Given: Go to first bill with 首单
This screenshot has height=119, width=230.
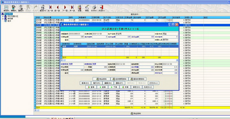Looking at the screenshot, I should (x=91, y=87).
